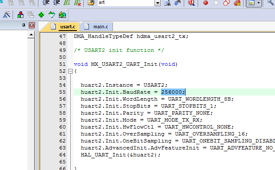275x170 pixels.
Task: Click into the find text box containing "art"
Action: coord(126,3)
